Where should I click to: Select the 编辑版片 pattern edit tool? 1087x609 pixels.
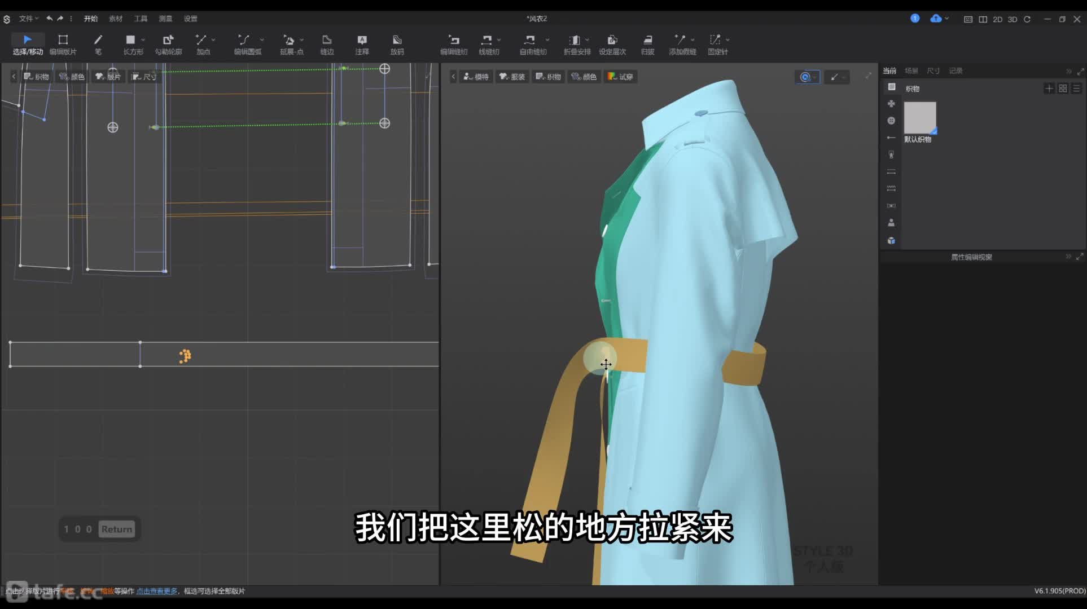point(63,45)
